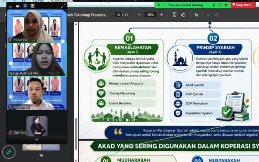Click the phone icon in sharing bar
This screenshot has width=259, height=162.
(159, 5)
